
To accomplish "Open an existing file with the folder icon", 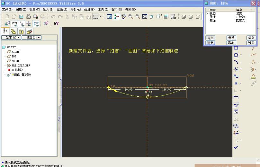I will click(14, 17).
